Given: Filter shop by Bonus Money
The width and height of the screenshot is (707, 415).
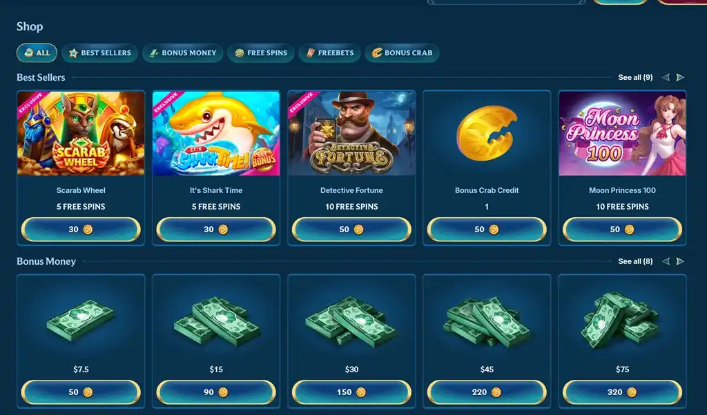Looking at the screenshot, I should click(182, 52).
